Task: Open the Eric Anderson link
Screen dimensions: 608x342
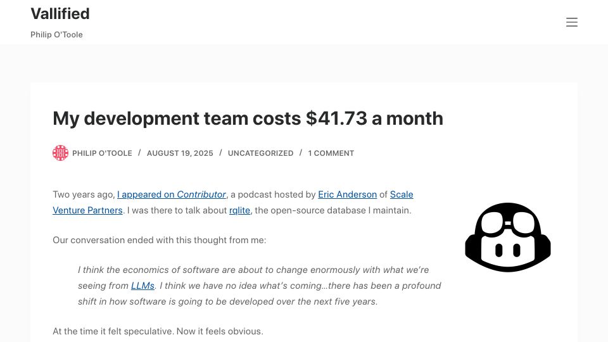Action: (x=348, y=194)
